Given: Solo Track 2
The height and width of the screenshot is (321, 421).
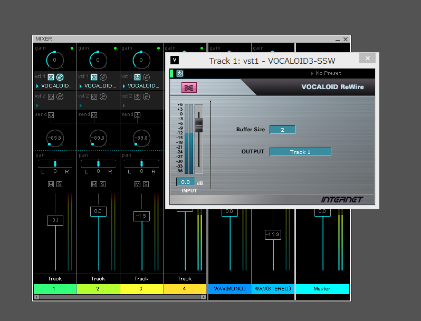Looking at the screenshot, I should 102,184.
